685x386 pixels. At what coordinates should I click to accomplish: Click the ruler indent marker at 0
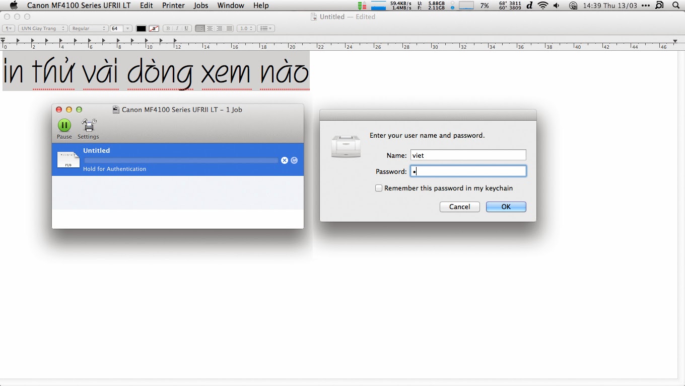3,40
